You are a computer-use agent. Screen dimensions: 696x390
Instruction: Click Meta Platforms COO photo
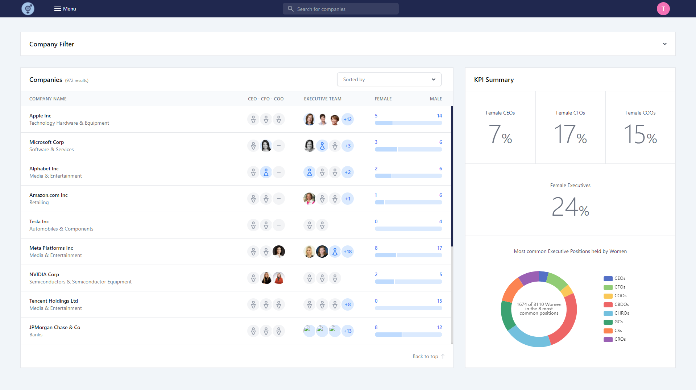pos(279,252)
